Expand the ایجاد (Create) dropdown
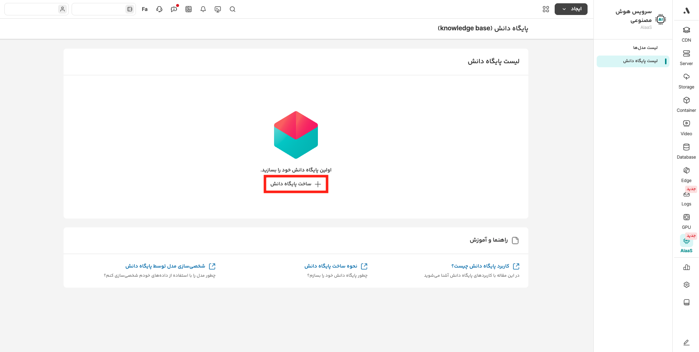This screenshot has width=699, height=352. 571,9
